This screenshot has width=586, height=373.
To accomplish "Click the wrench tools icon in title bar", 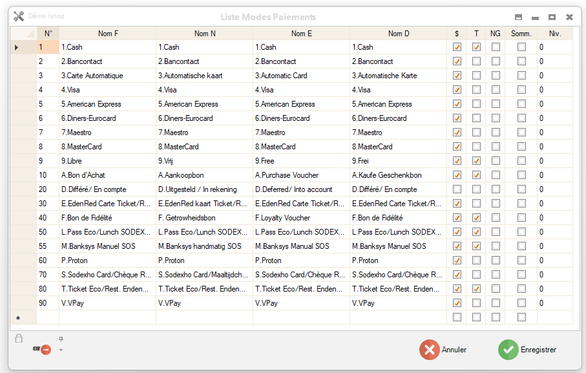I will click(19, 16).
